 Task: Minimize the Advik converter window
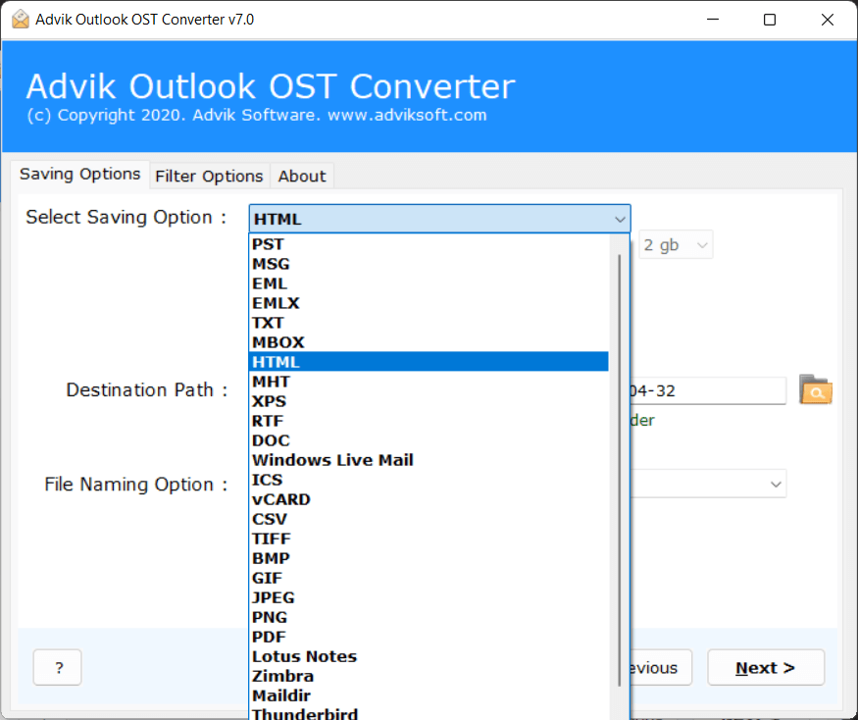click(713, 20)
